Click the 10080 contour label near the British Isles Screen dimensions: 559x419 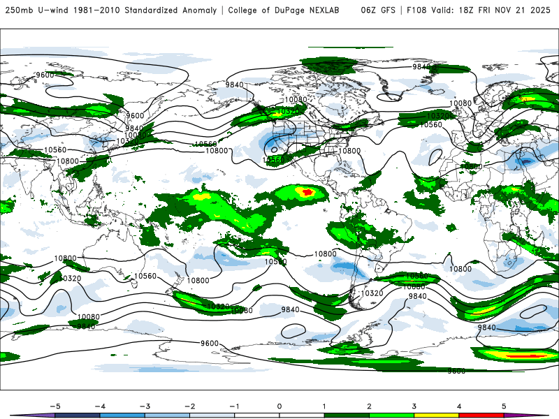460,103
